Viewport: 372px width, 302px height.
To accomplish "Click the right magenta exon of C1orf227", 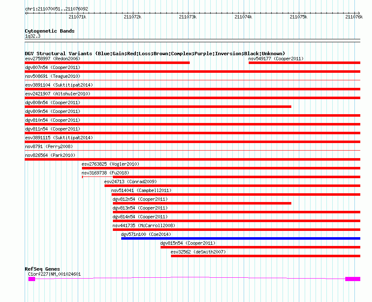I will tap(353, 279).
